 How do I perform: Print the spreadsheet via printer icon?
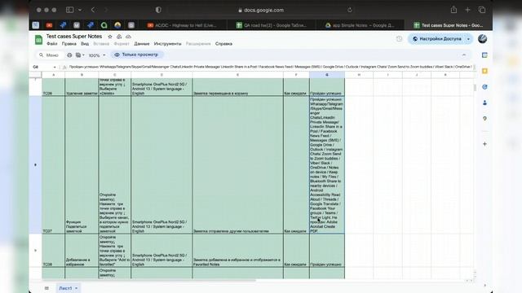pos(69,55)
